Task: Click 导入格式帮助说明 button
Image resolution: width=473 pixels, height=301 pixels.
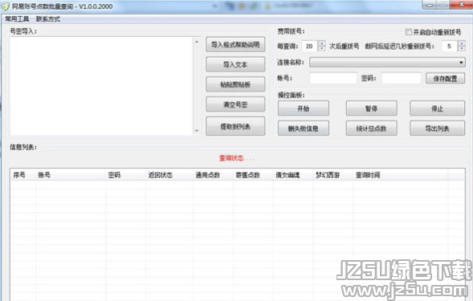Action: tap(235, 45)
